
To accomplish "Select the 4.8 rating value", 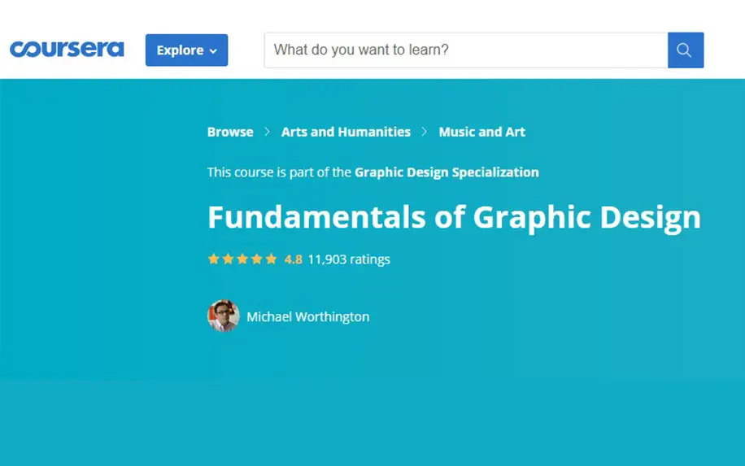I will click(x=293, y=259).
